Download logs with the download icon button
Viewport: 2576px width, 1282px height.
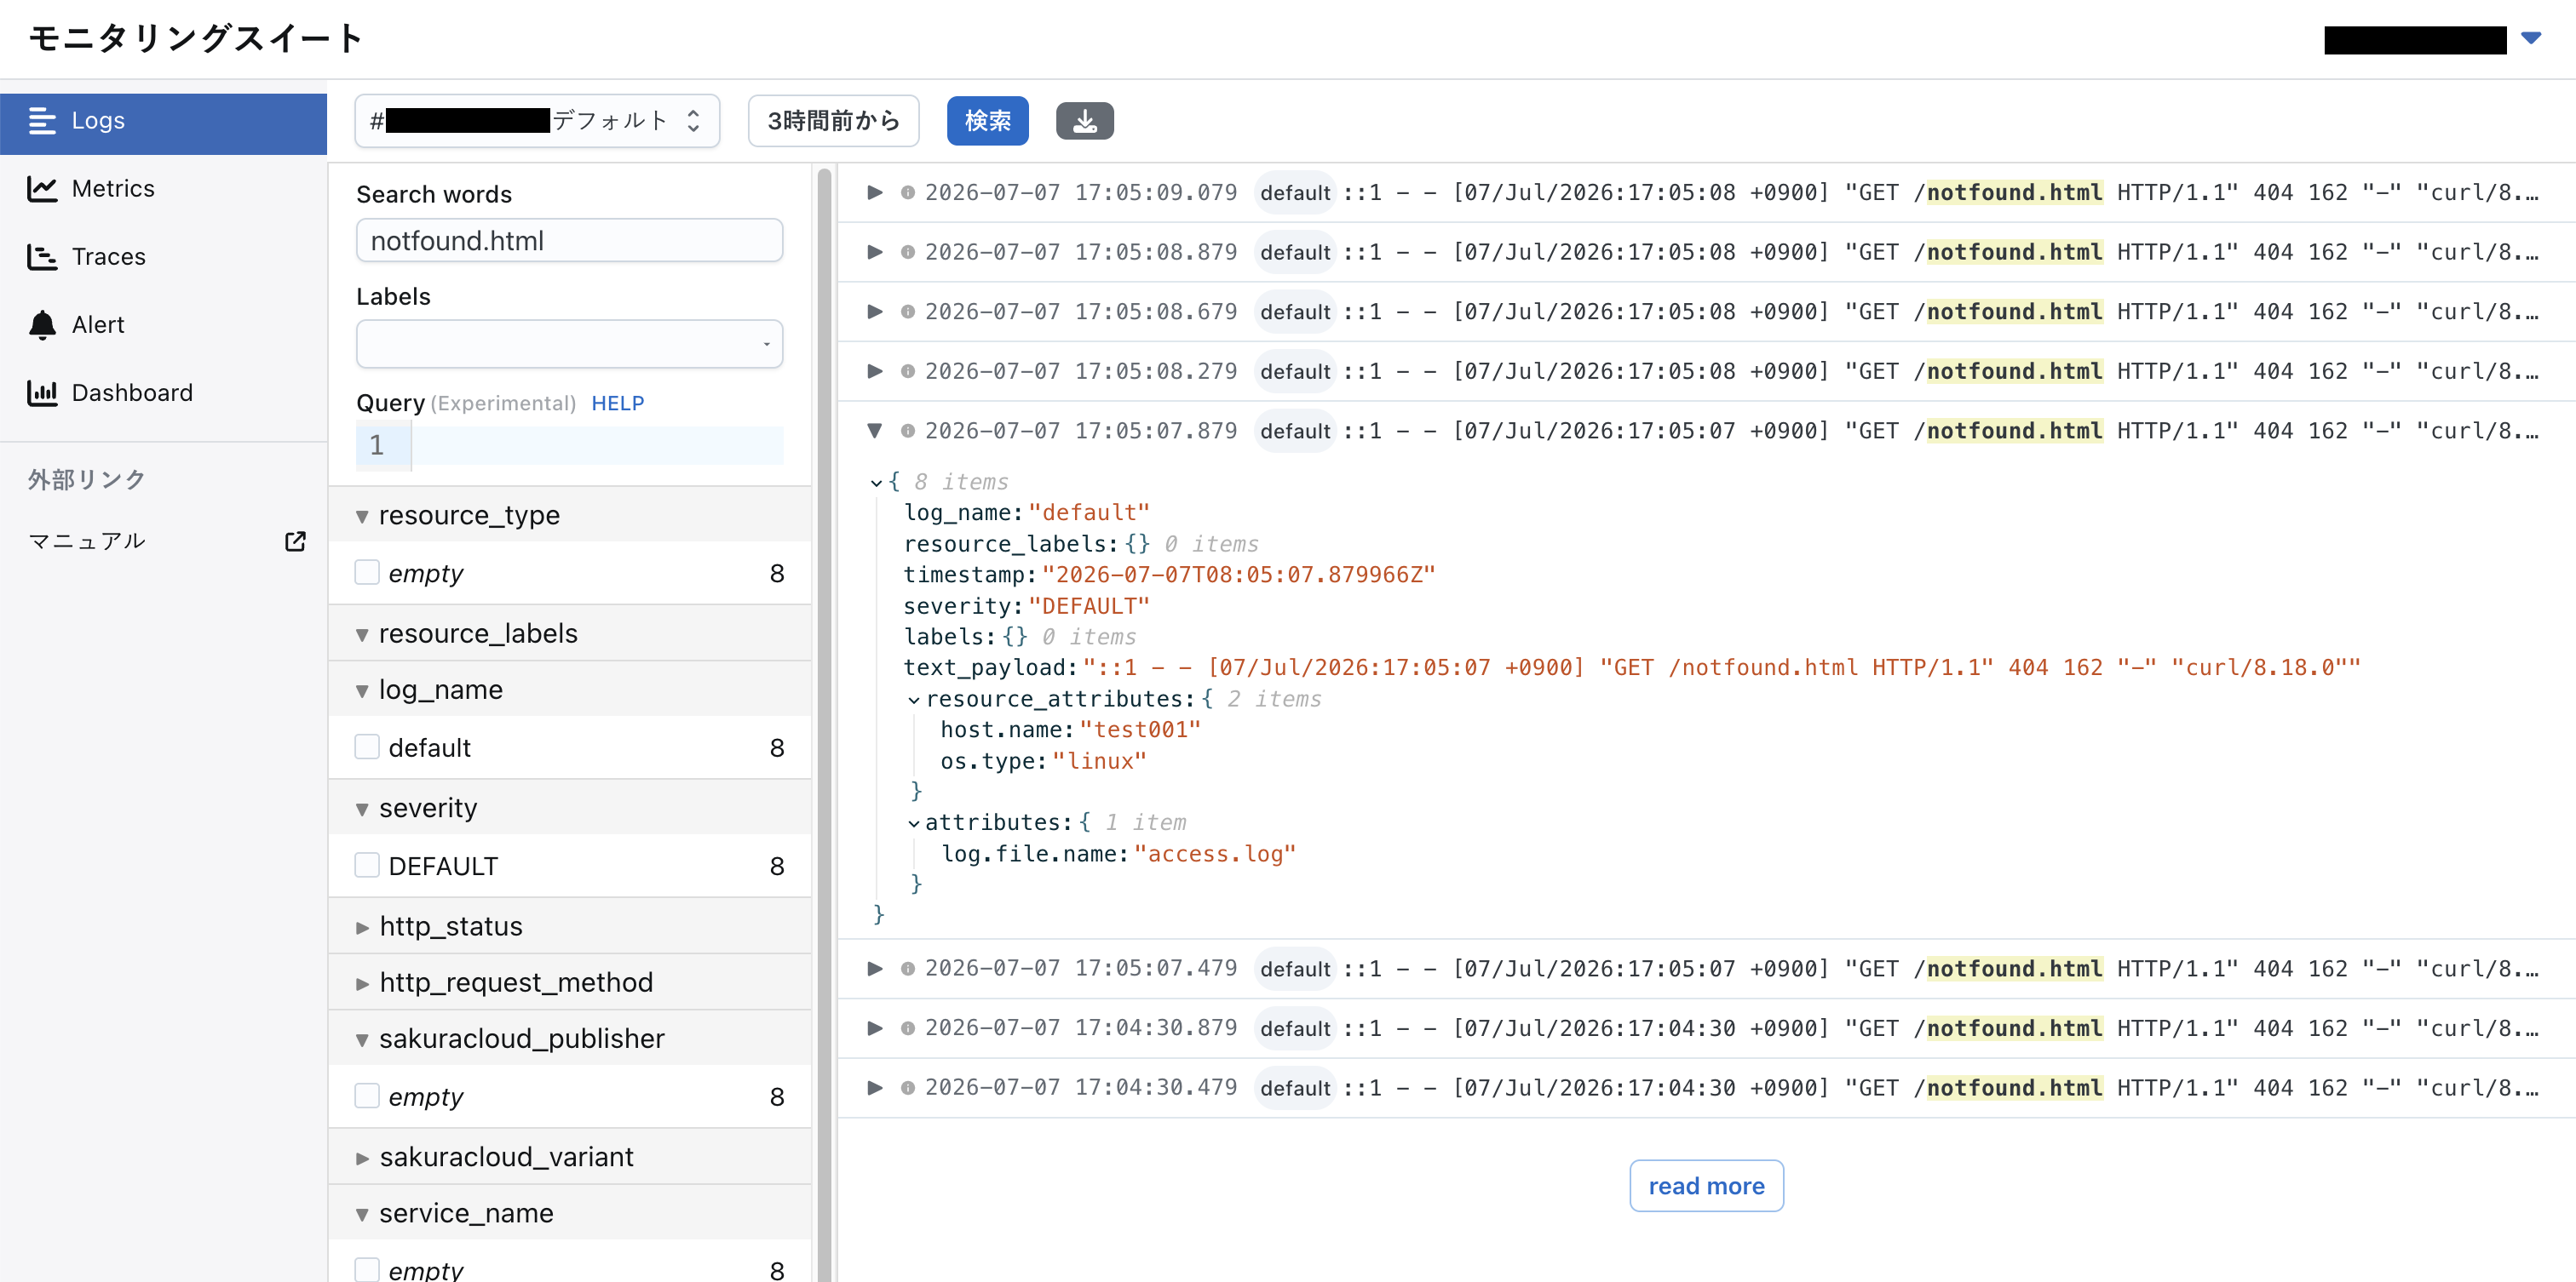pyautogui.click(x=1084, y=121)
